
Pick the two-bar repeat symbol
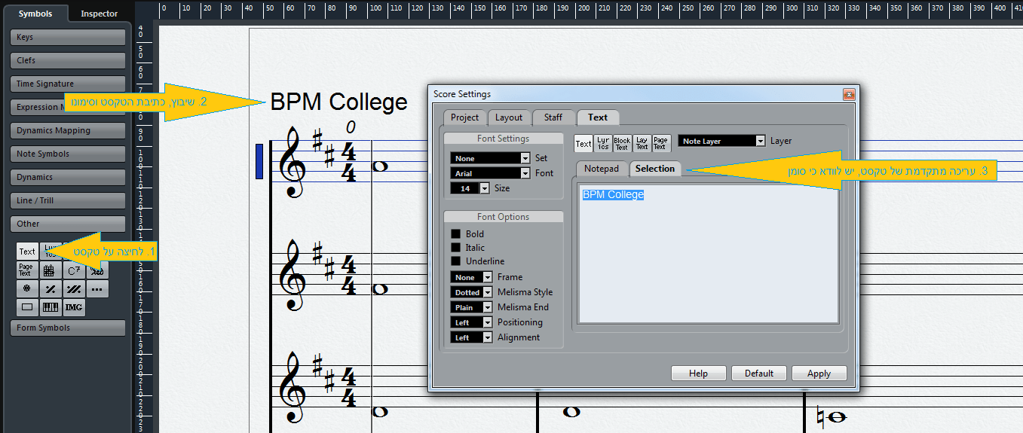(74, 289)
